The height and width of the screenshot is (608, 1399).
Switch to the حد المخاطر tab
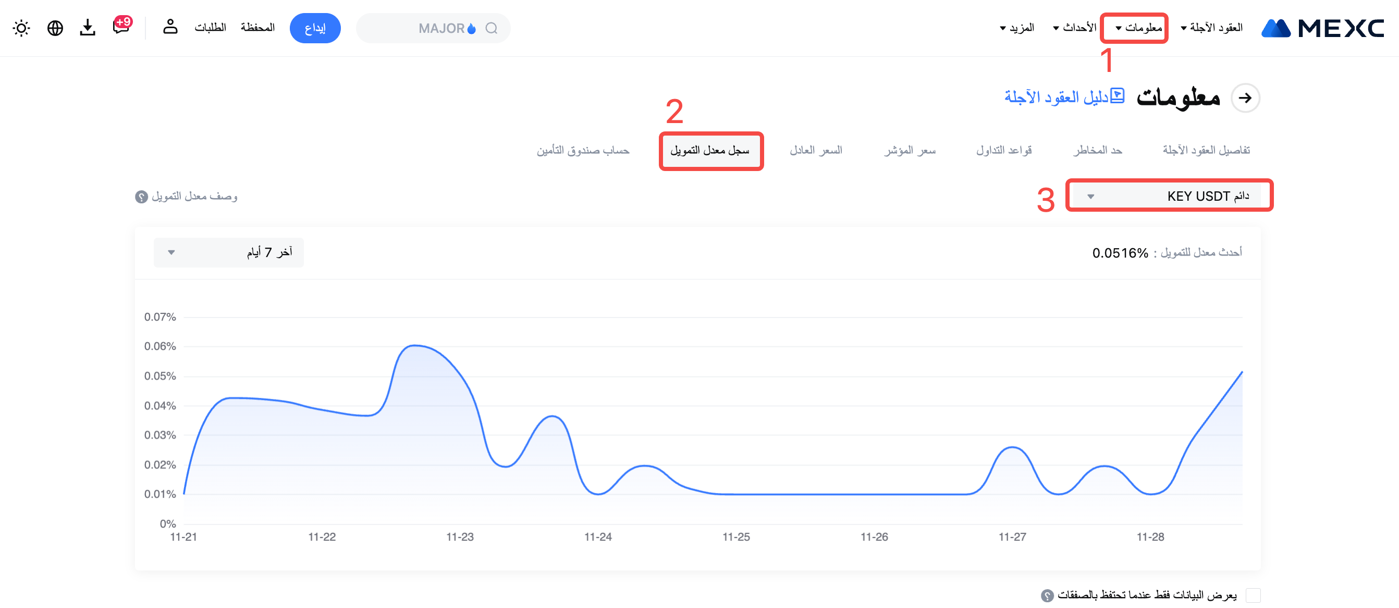coord(1097,150)
